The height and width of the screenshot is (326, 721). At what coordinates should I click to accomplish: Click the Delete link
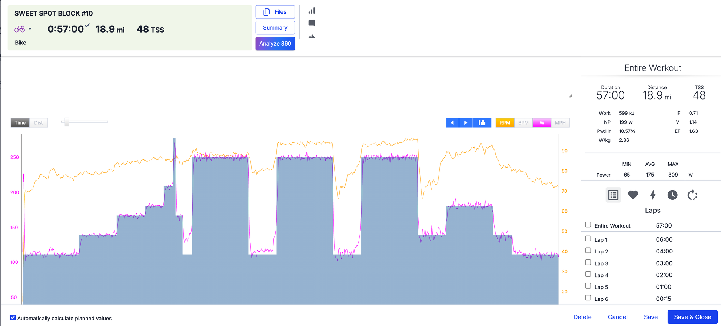pyautogui.click(x=582, y=317)
